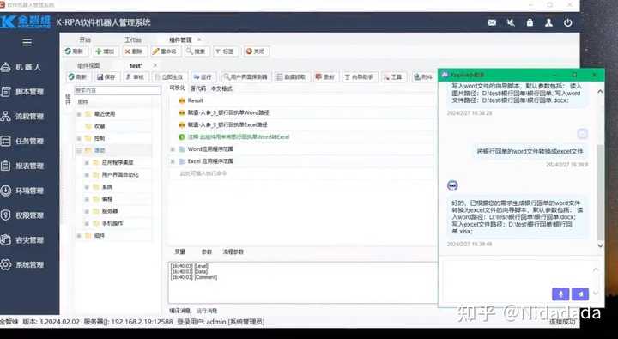Click the microphone button in chat window

560,294
